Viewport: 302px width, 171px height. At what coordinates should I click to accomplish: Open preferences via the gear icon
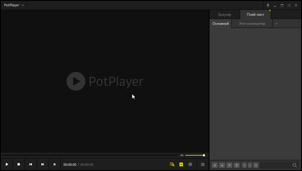coord(190,164)
